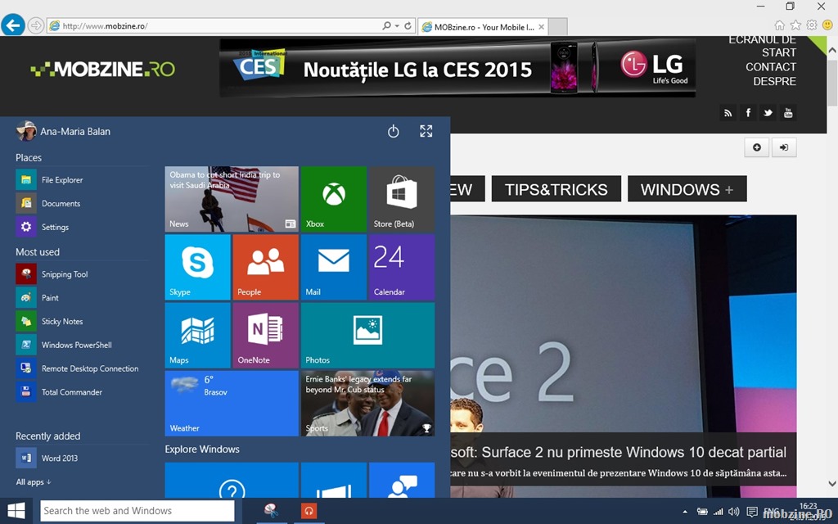Click the sign-in arrow button on Mobzine

[x=783, y=147]
